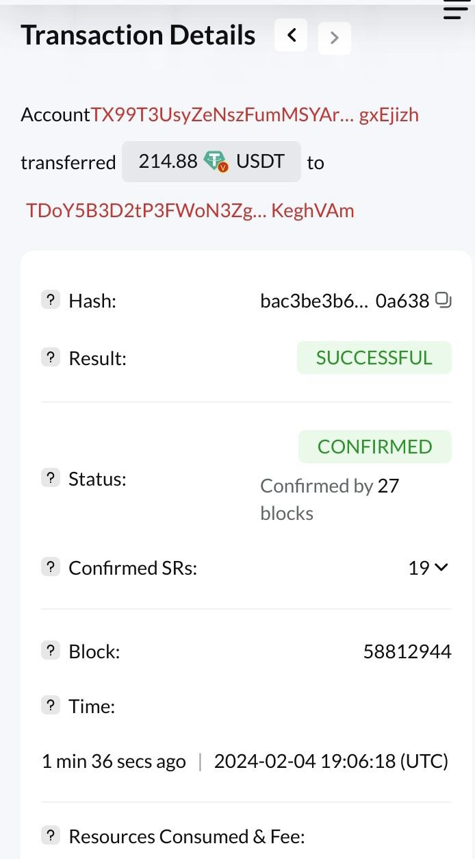The image size is (475, 859).
Task: Click help icon beside Result
Action: click(51, 358)
